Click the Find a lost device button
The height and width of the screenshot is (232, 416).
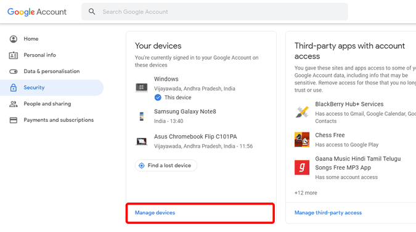[x=166, y=166]
